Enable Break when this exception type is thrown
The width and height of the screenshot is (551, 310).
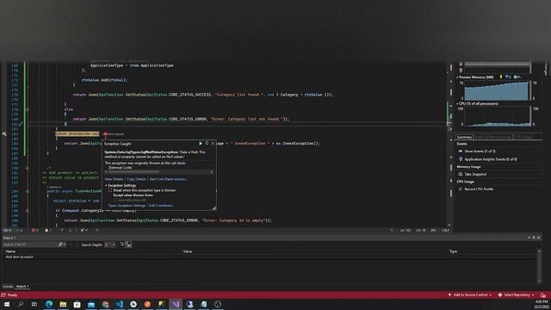[110, 190]
